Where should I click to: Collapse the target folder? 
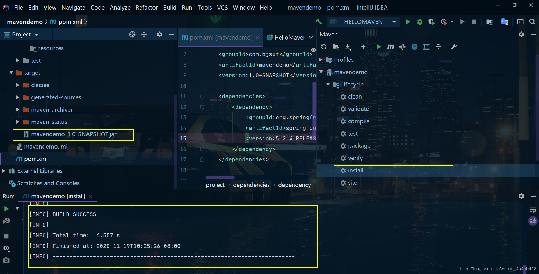(x=11, y=73)
